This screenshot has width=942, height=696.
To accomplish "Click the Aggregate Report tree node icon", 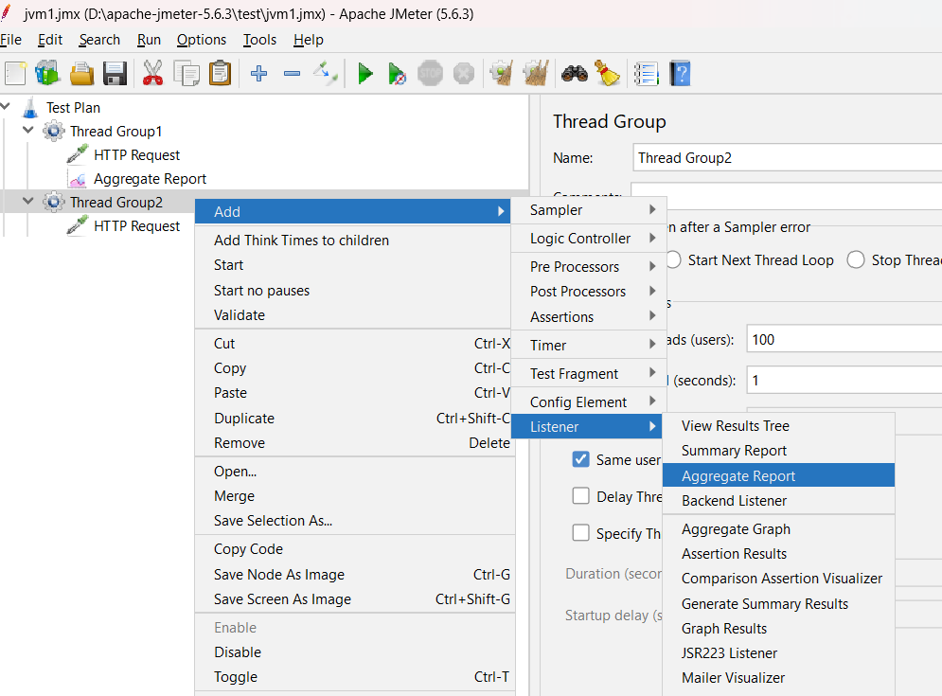I will coord(78,179).
